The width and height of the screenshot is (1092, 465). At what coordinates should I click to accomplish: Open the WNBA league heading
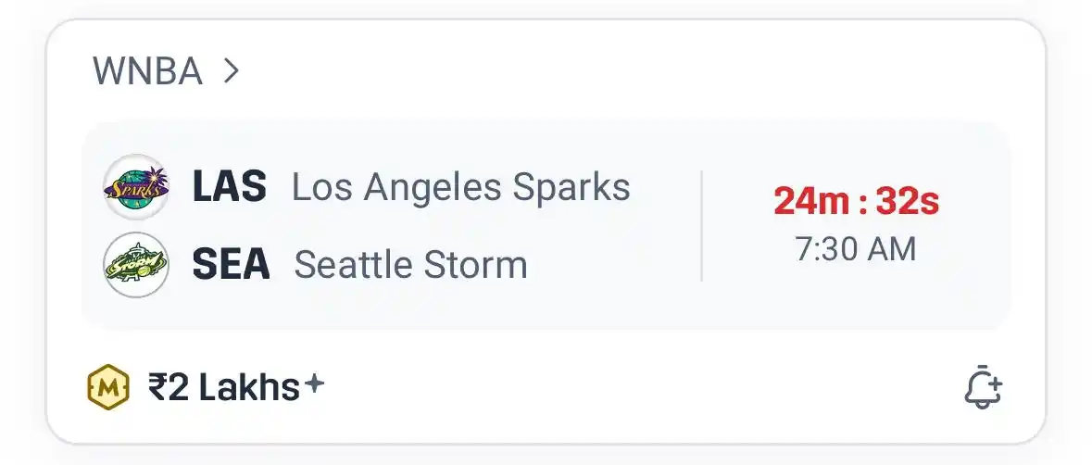point(147,71)
